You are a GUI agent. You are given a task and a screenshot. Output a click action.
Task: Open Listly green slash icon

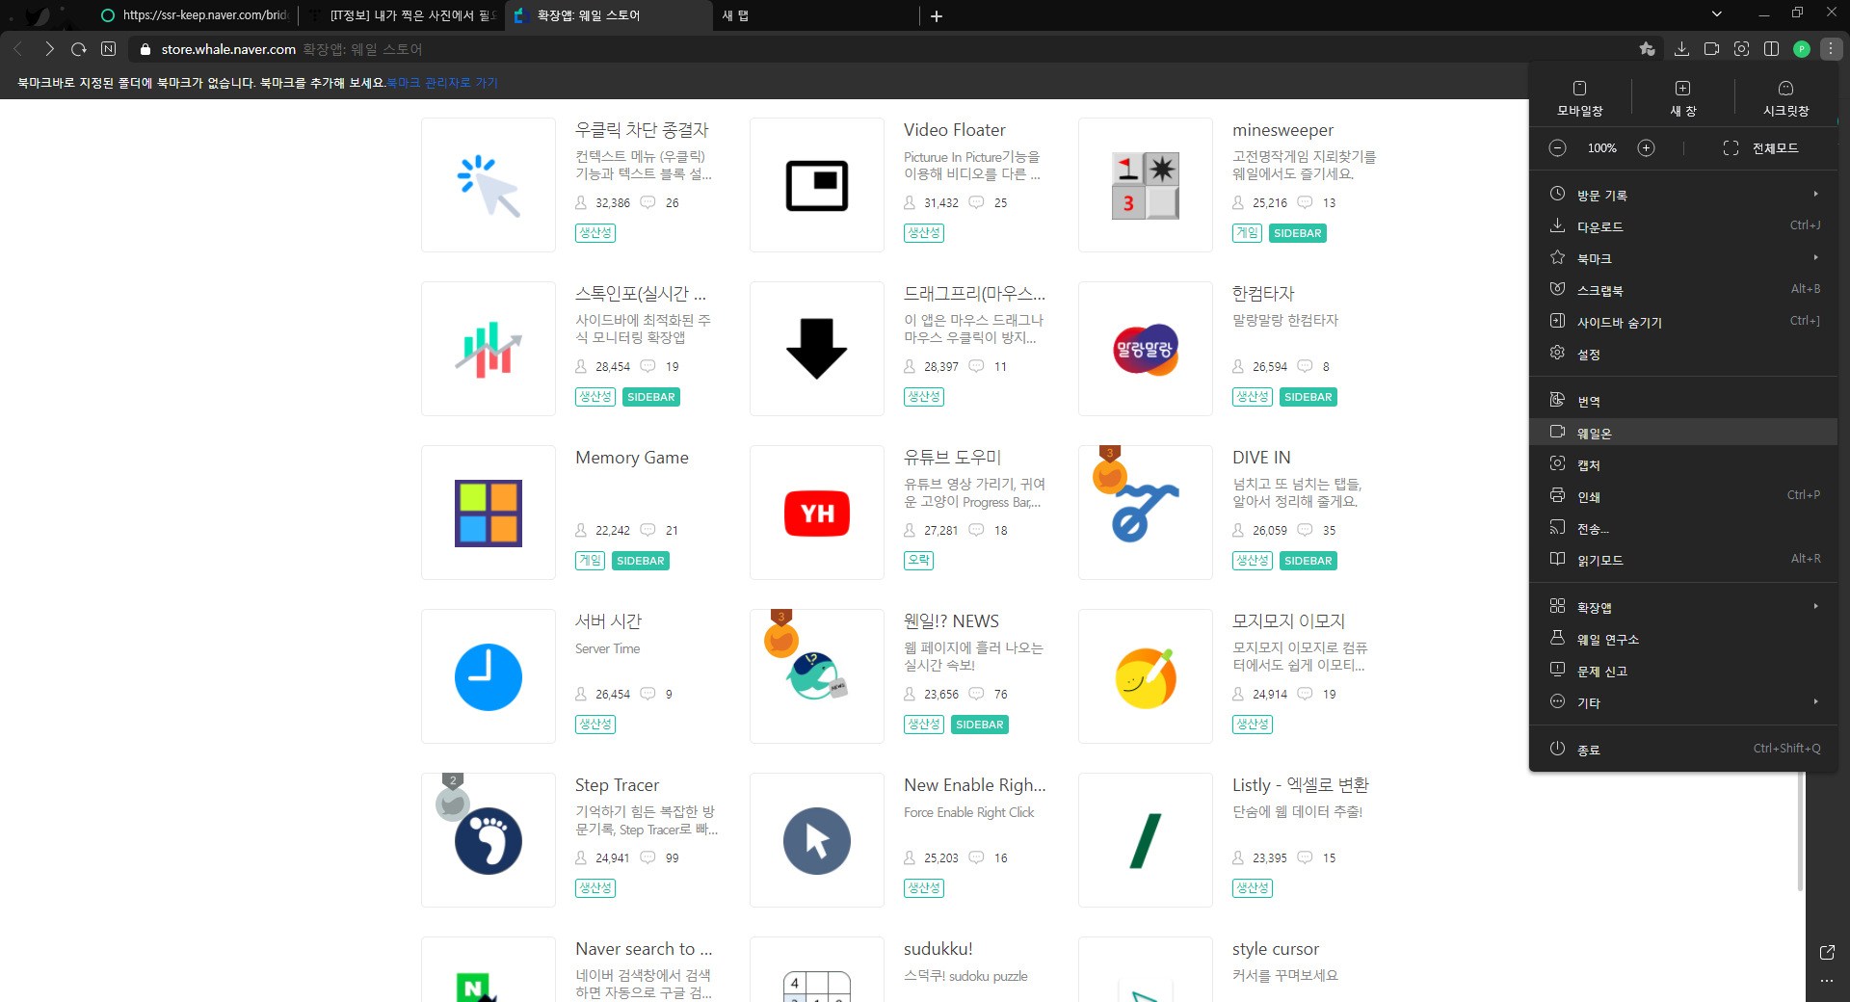[1146, 840]
